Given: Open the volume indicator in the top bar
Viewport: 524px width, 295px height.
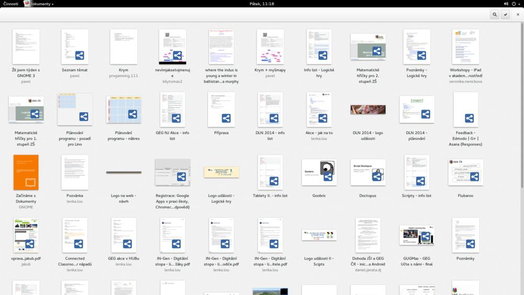Looking at the screenshot, I should coord(506,4).
